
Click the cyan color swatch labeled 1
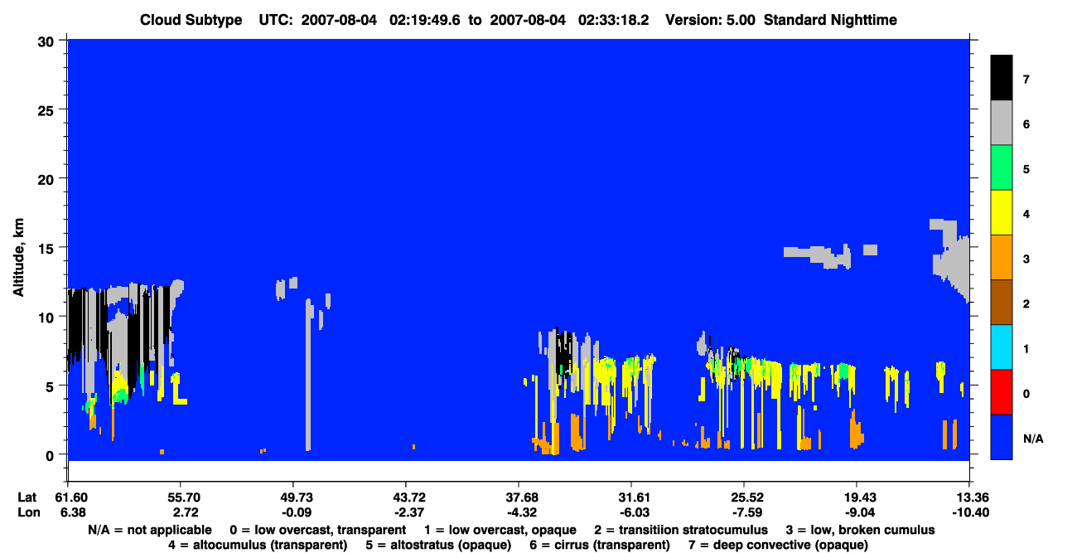1002,347
